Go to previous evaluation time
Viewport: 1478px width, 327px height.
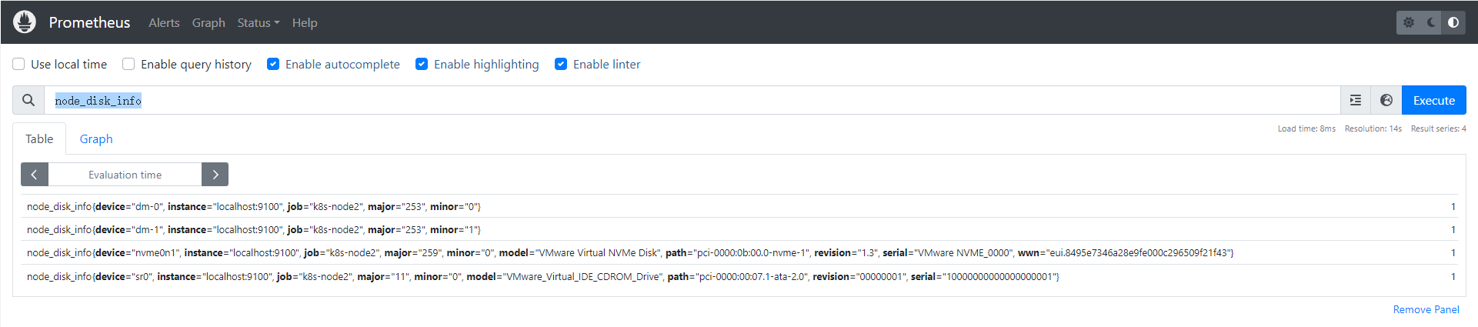[x=35, y=175]
